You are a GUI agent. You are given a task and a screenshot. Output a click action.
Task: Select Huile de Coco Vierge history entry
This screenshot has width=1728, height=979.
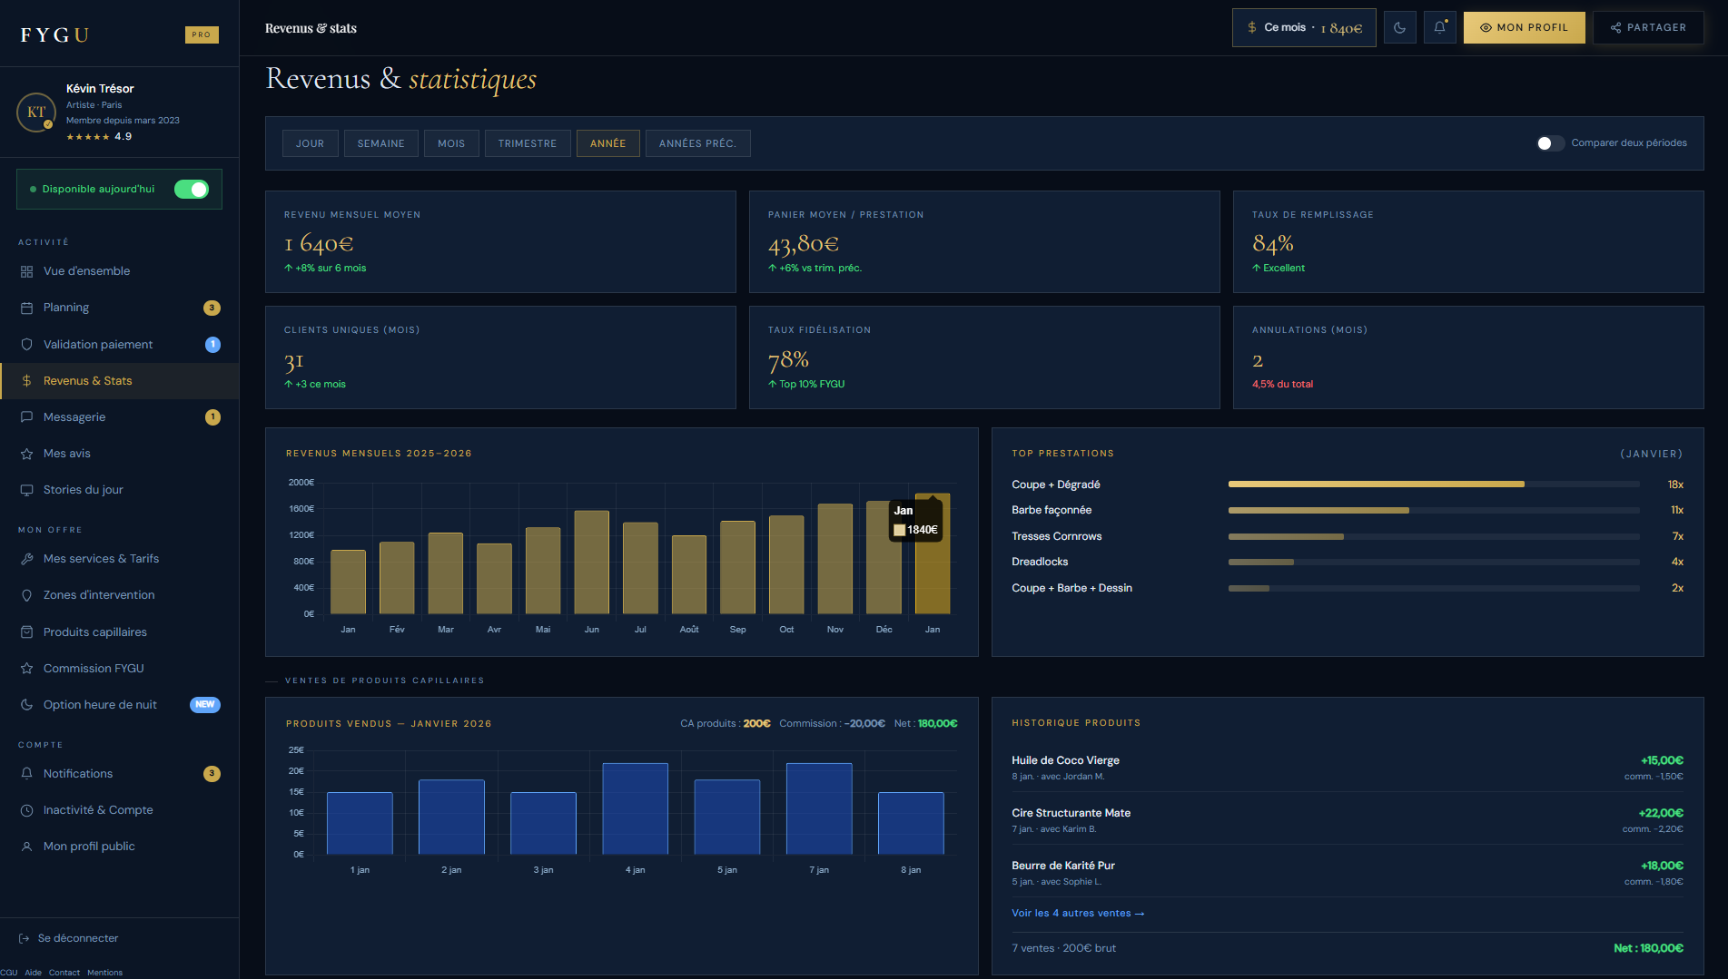[1348, 768]
